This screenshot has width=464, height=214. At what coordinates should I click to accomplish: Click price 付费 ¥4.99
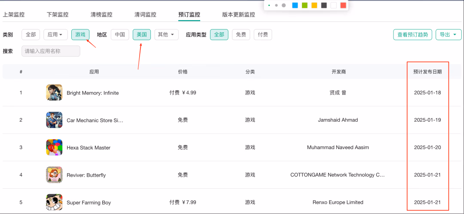pos(183,93)
